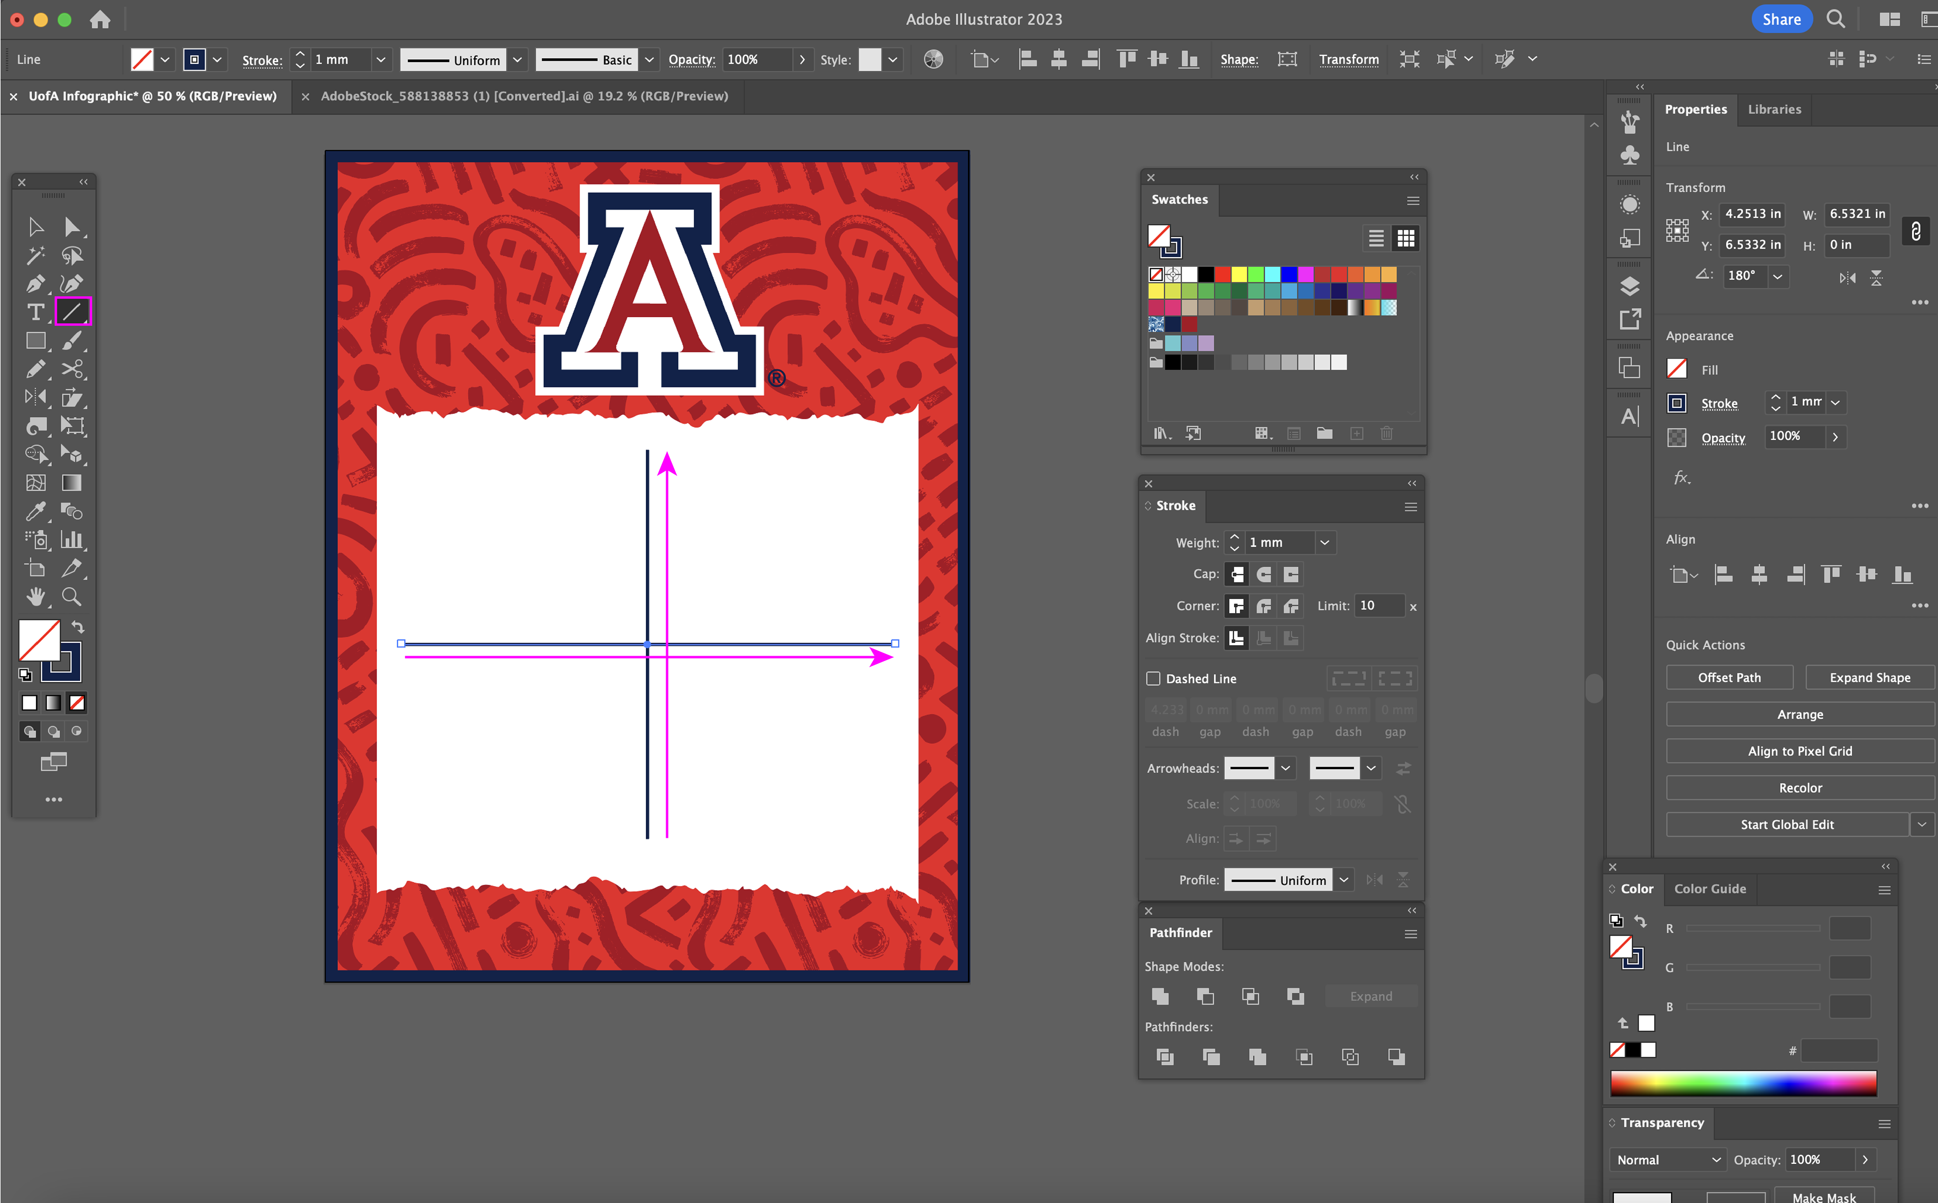
Task: Pick the yellow swatch in Swatches panel
Action: 1239,275
